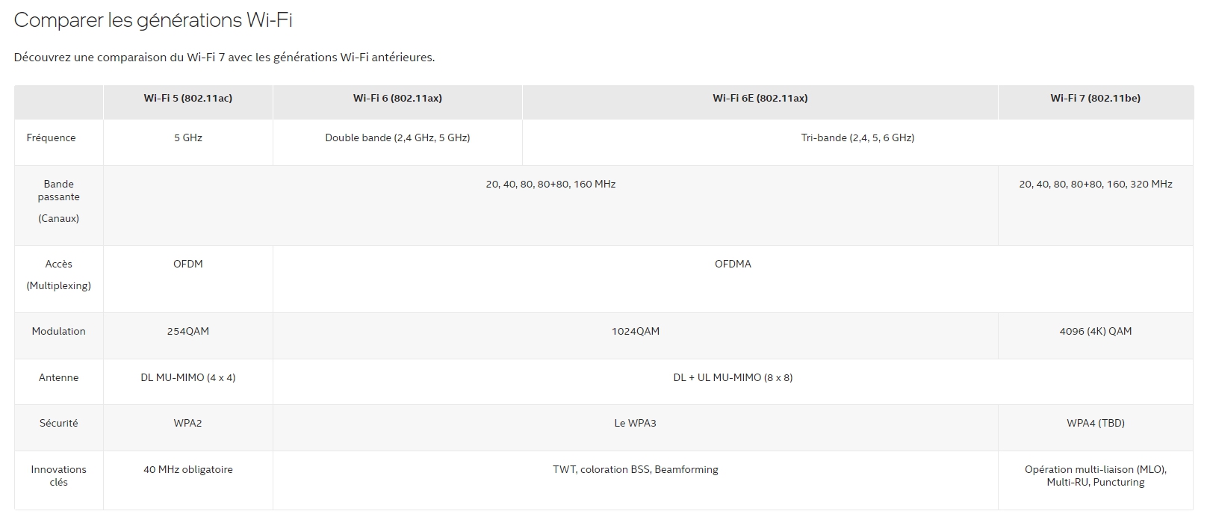Click the Wi-Fi 6E (802.11ax) column header

pos(760,98)
